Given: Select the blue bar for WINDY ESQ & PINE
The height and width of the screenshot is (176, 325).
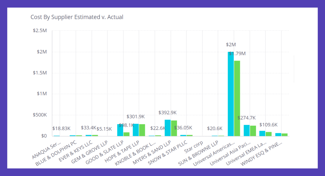Looking at the screenshot, I should click(x=278, y=134).
